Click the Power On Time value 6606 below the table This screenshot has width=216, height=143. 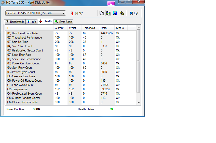click(x=36, y=109)
